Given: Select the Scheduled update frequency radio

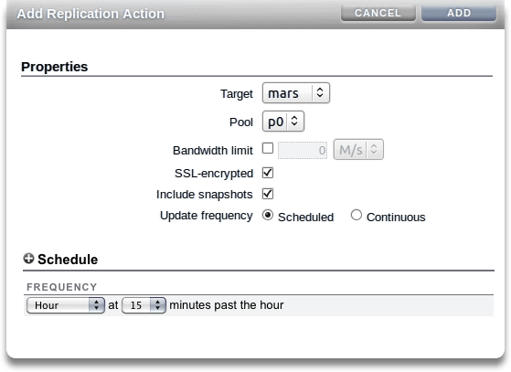Looking at the screenshot, I should point(268,215).
